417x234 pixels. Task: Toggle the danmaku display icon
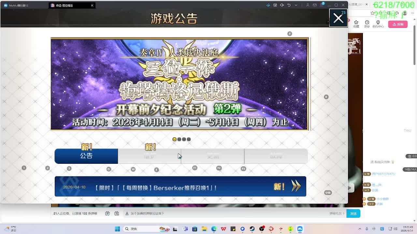[108, 214]
